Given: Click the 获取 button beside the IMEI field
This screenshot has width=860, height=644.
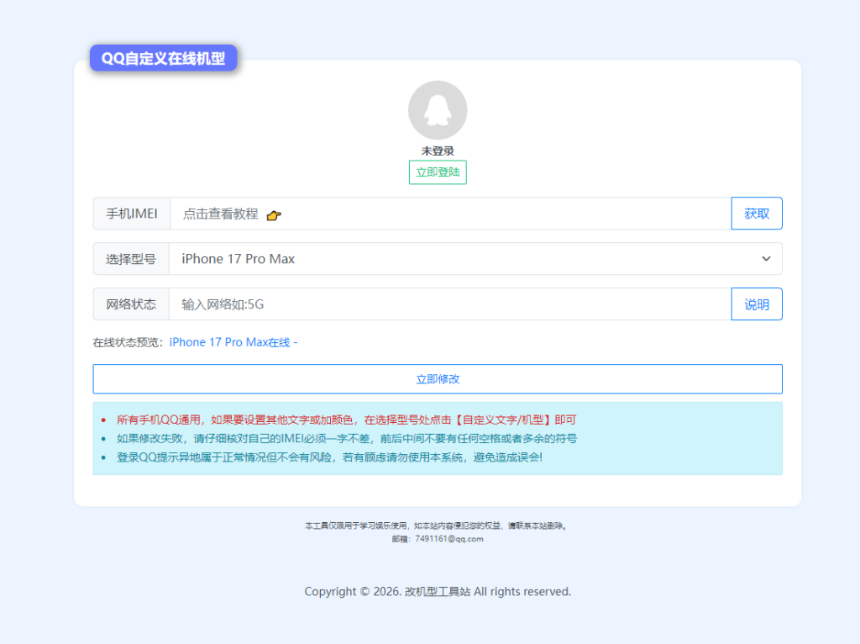Looking at the screenshot, I should [x=757, y=214].
